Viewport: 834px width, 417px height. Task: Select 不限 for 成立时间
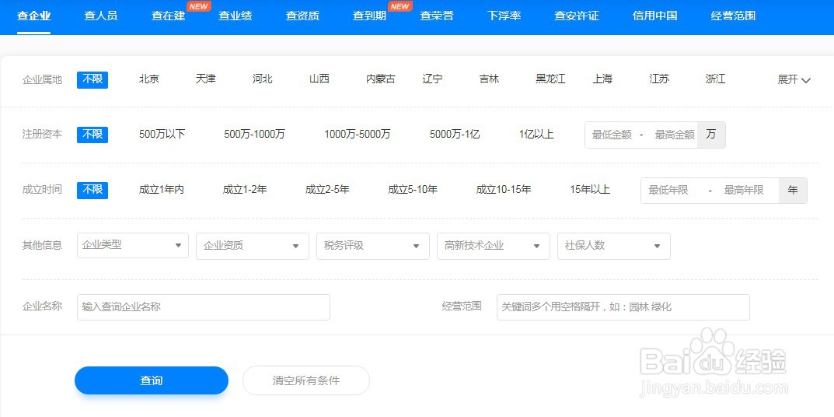click(x=92, y=191)
